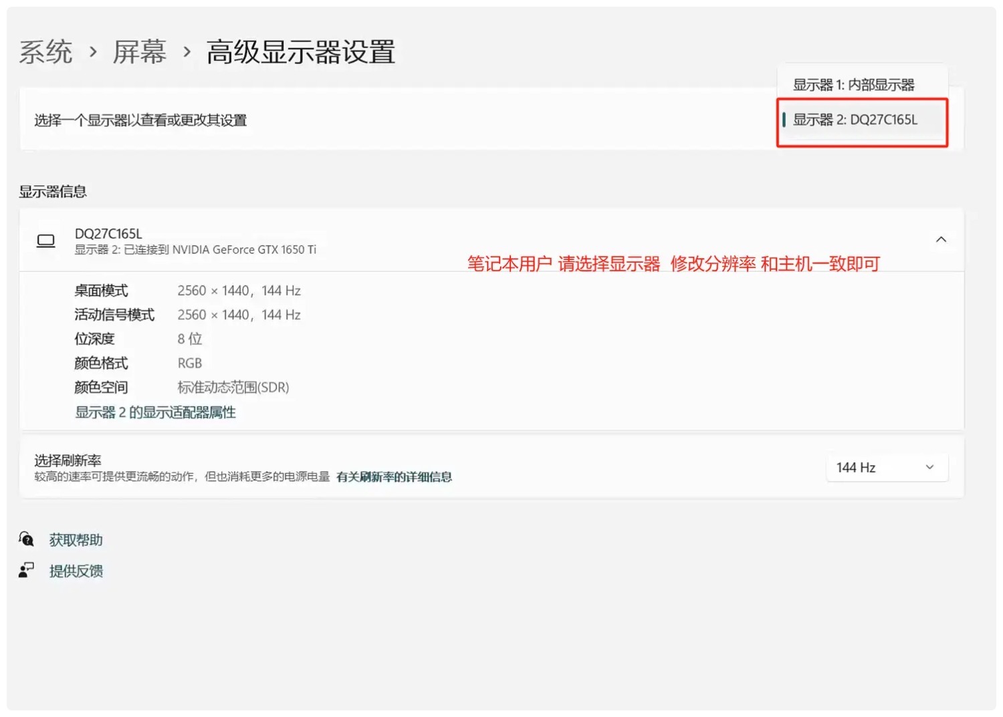Navigate to 屏幕 in the breadcrumb
Image resolution: width=1003 pixels, height=717 pixels.
point(139,51)
